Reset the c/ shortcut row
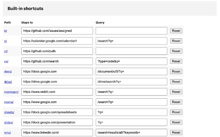The image size is (220, 137). (x=176, y=41)
